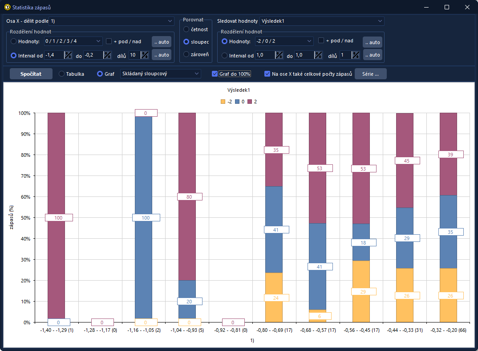Toggle Na ose X také celkové počty zápasů

point(267,74)
